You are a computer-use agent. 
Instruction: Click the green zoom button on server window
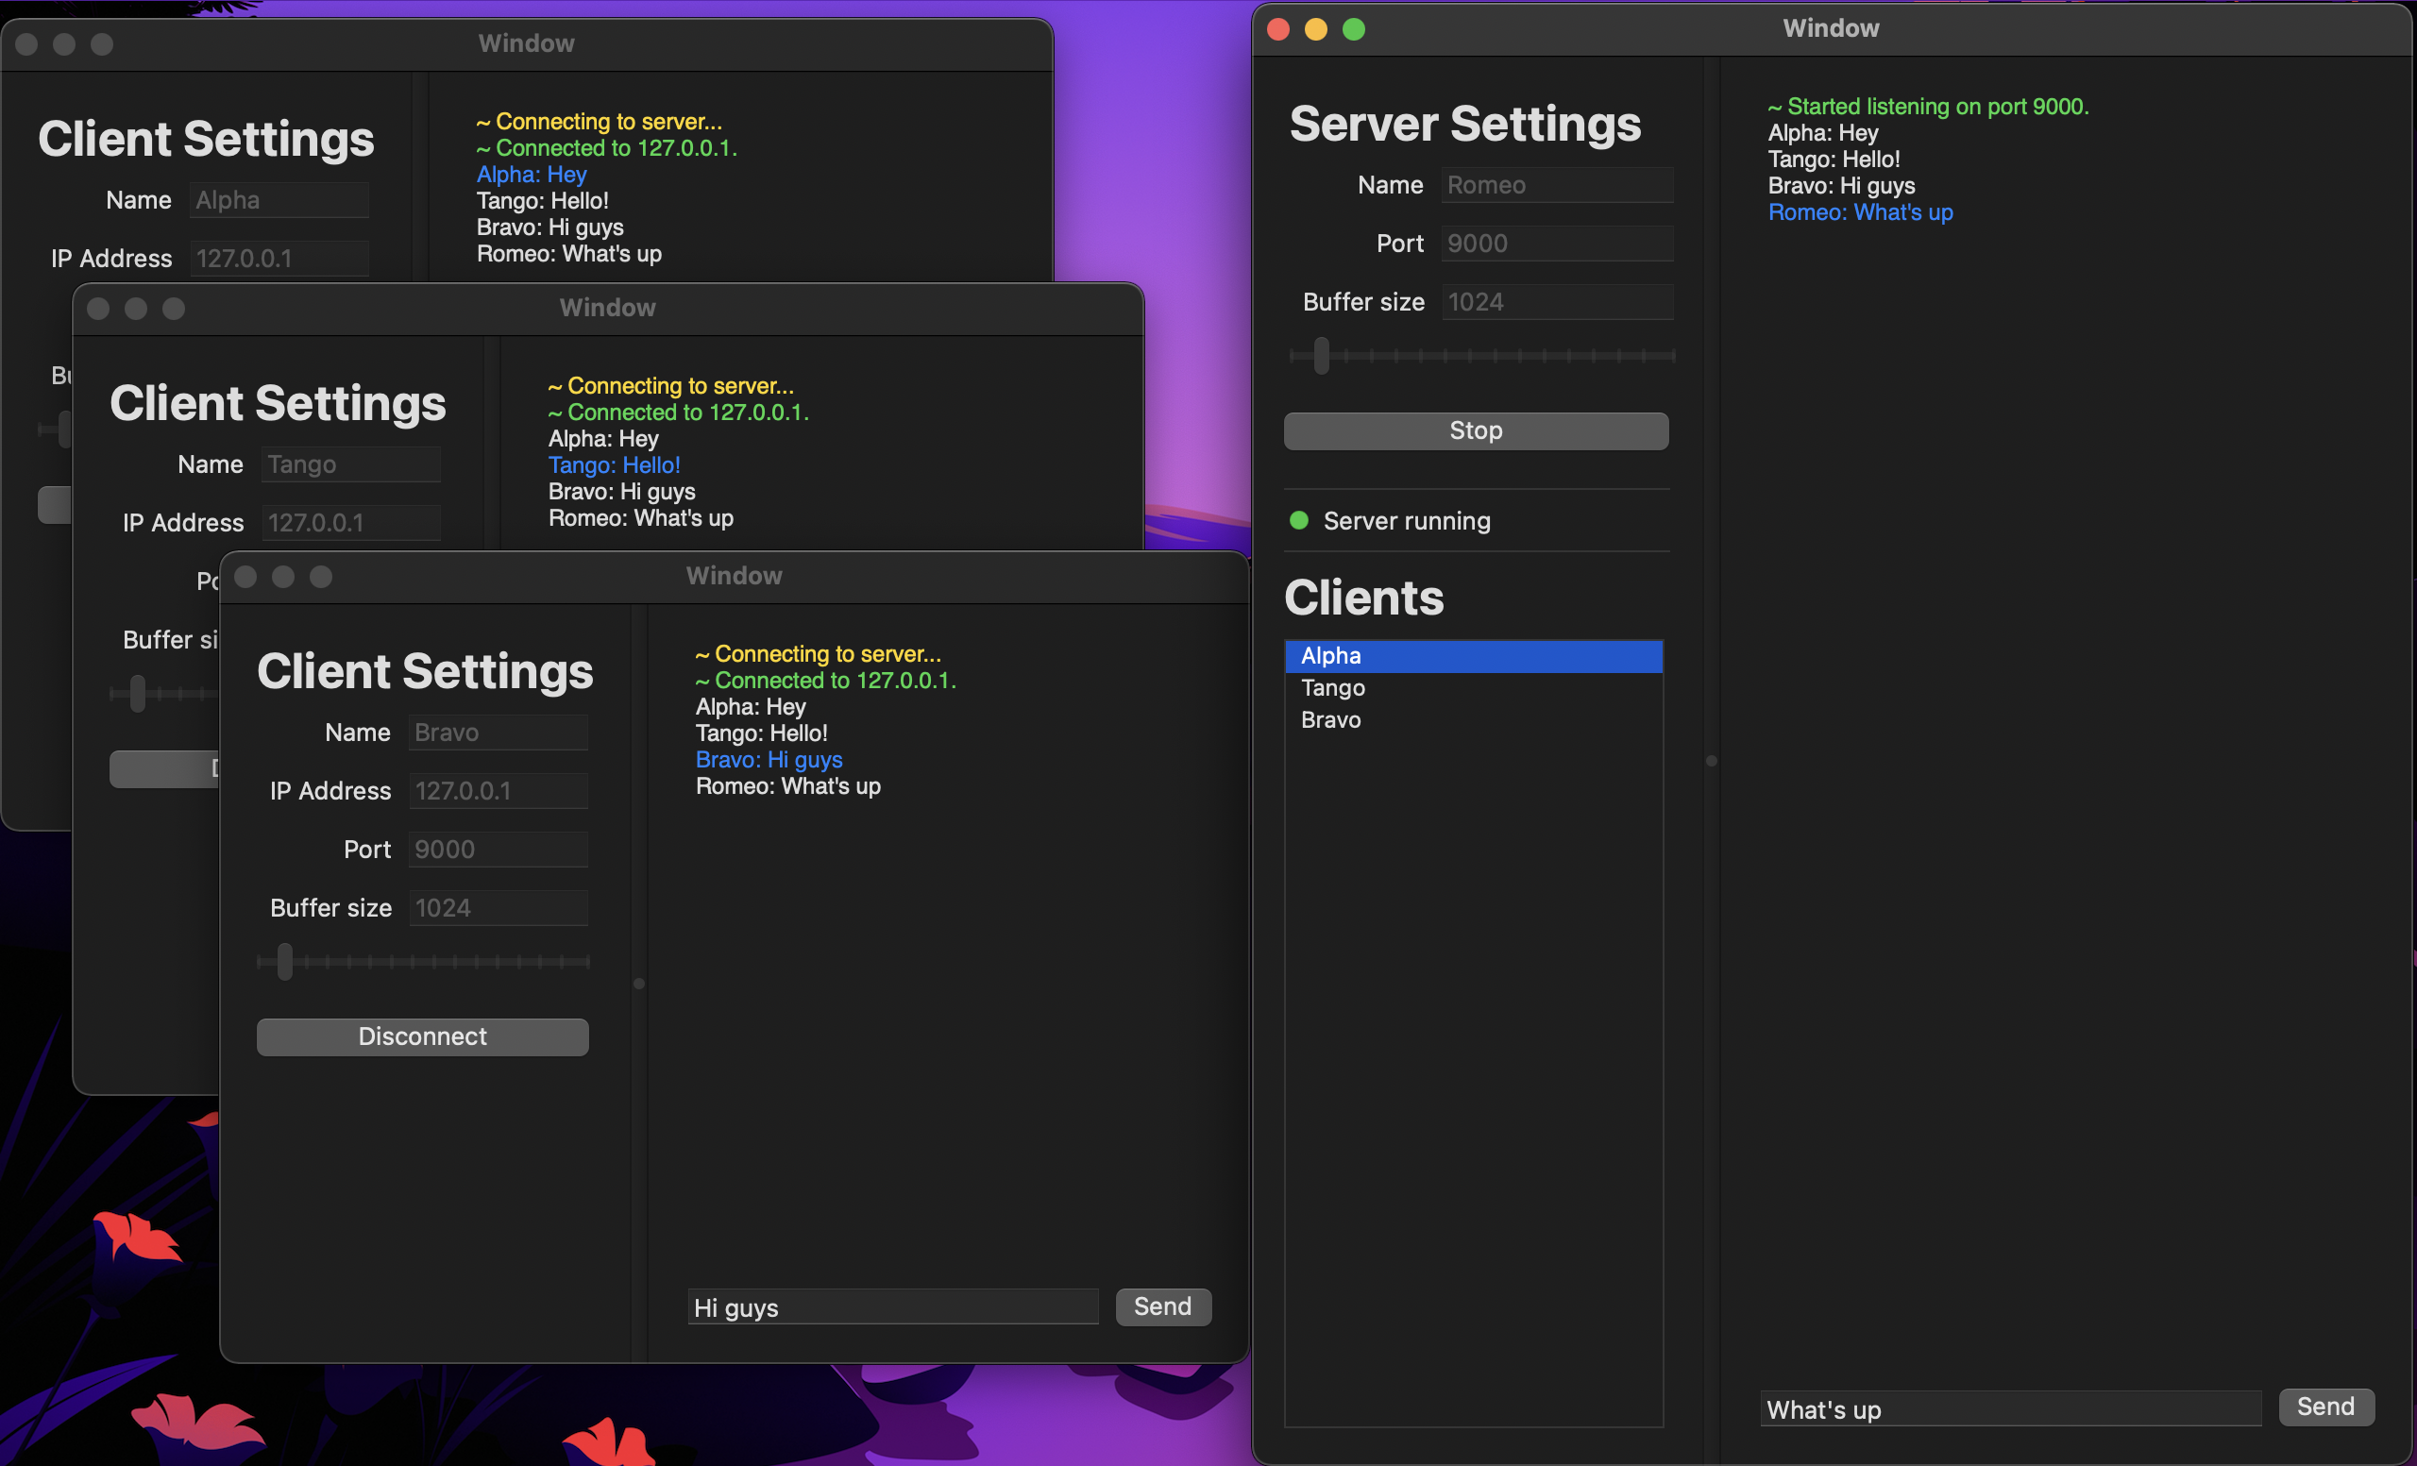(1354, 29)
